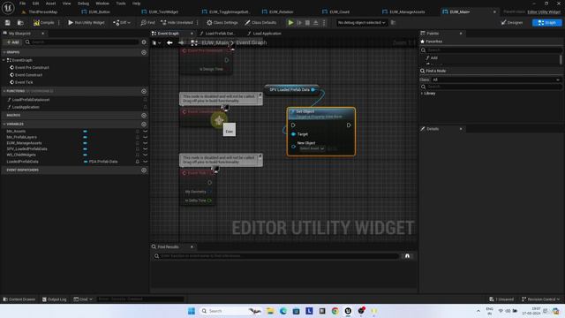Add new event dispatcher plus icon
565x318 pixels.
144,170
